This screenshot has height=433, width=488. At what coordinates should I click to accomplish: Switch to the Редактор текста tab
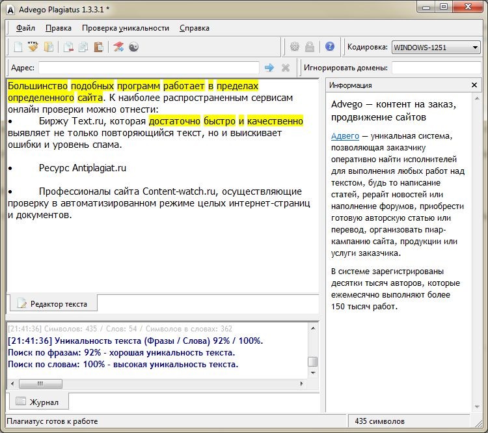(x=52, y=303)
